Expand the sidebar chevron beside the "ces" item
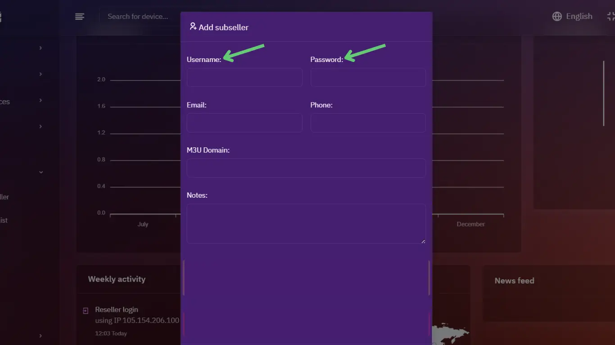615x345 pixels. [x=41, y=100]
